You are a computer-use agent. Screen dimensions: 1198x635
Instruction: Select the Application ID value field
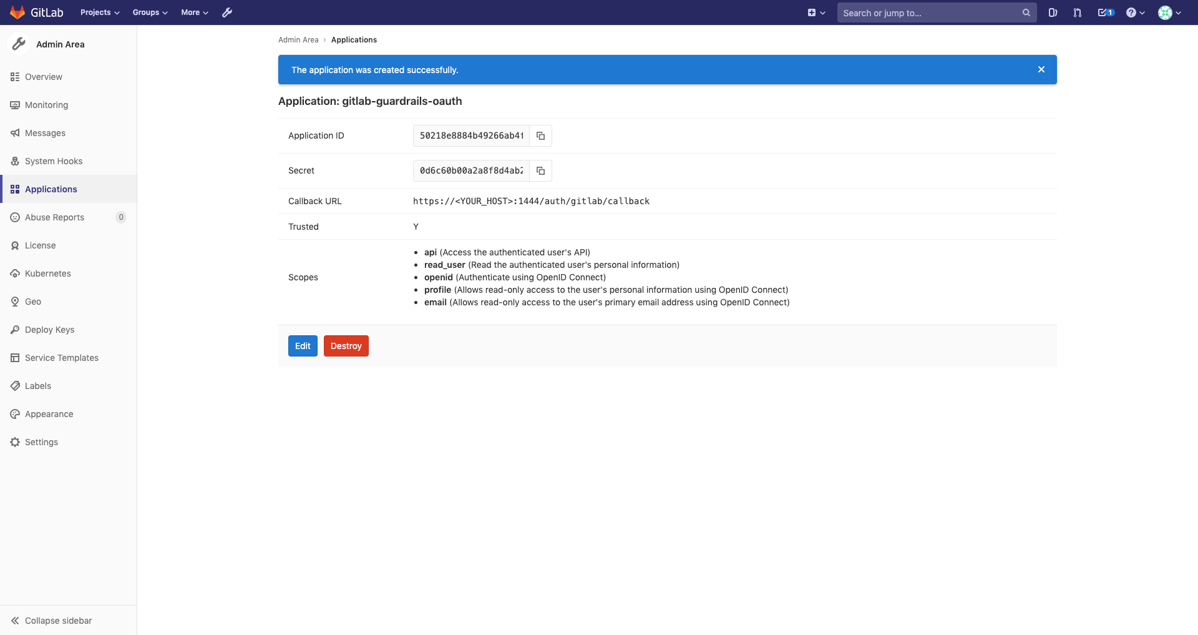pos(471,135)
